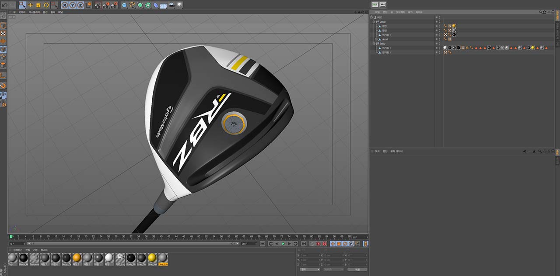Click the search icon in Object Manager
560x276 pixels.
click(x=540, y=12)
